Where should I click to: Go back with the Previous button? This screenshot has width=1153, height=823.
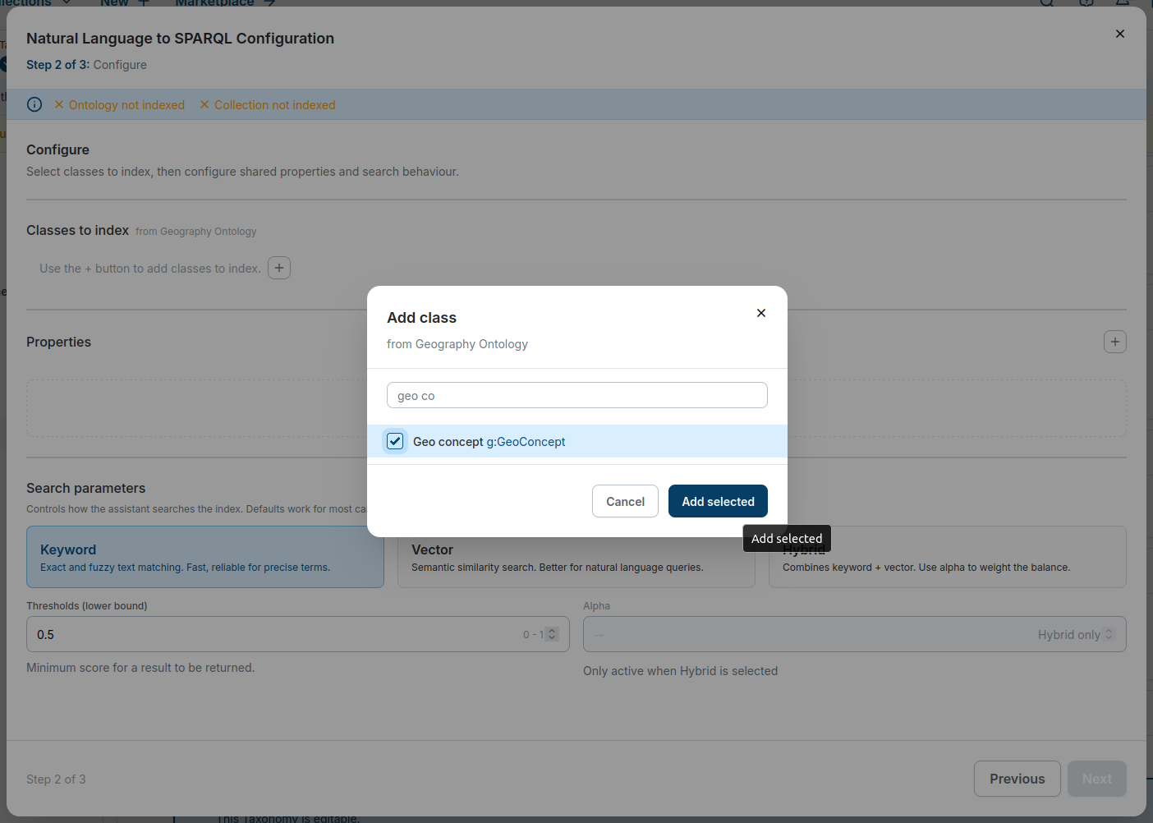pyautogui.click(x=1017, y=779)
